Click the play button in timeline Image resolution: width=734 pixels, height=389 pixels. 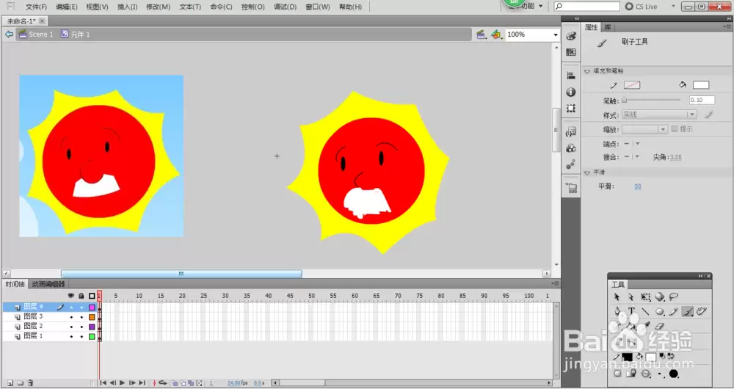122,383
